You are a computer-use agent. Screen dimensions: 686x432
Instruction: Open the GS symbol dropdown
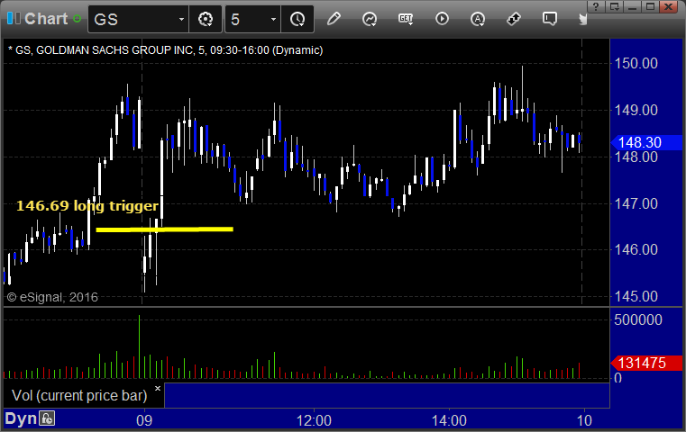pos(181,19)
